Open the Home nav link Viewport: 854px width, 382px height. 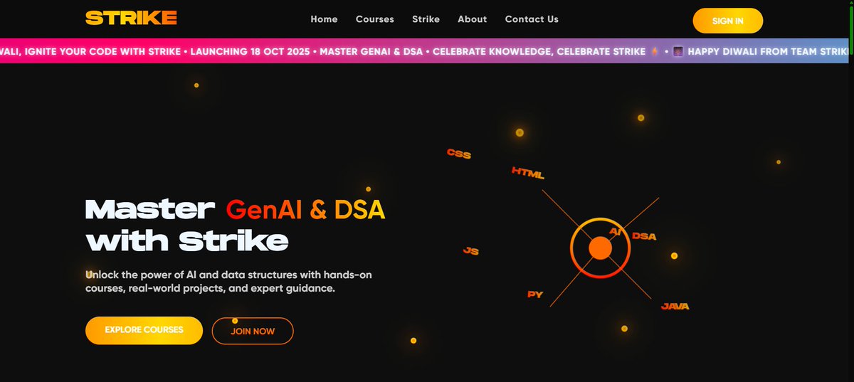click(x=324, y=19)
